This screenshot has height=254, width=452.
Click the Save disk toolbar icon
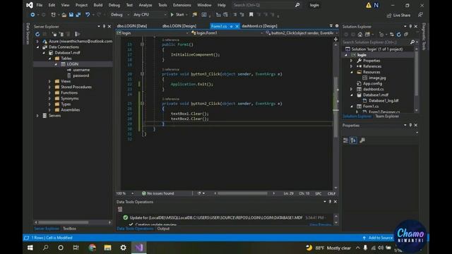coord(71,15)
